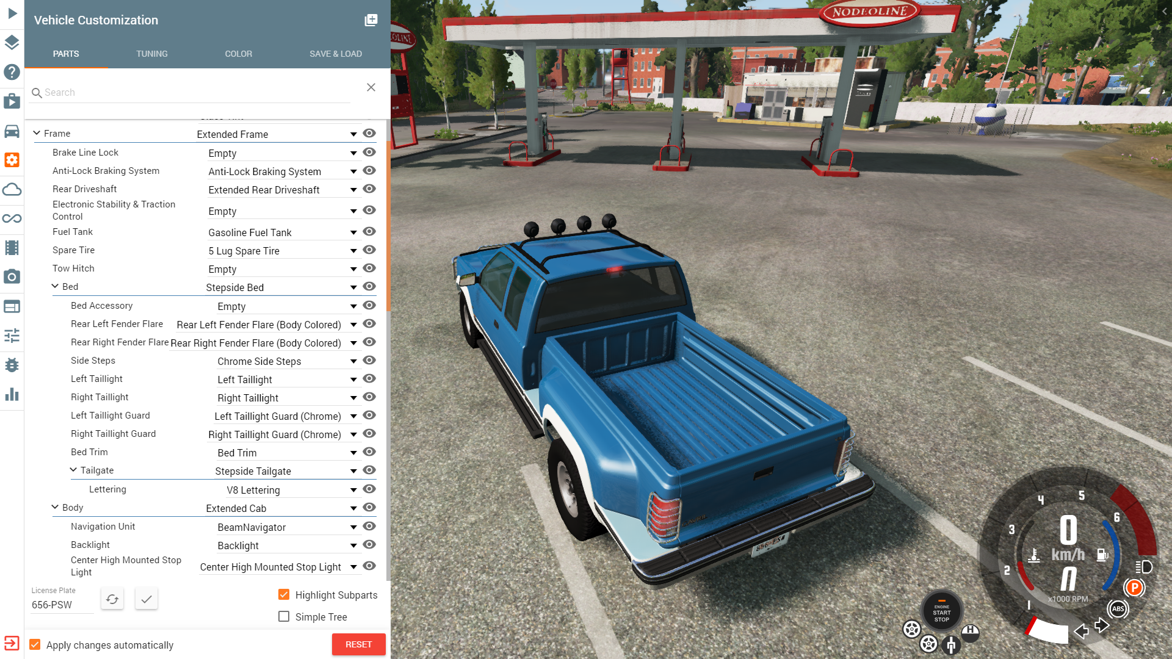Image resolution: width=1172 pixels, height=659 pixels.
Task: Click the left turn signal arrow
Action: [x=1081, y=631]
